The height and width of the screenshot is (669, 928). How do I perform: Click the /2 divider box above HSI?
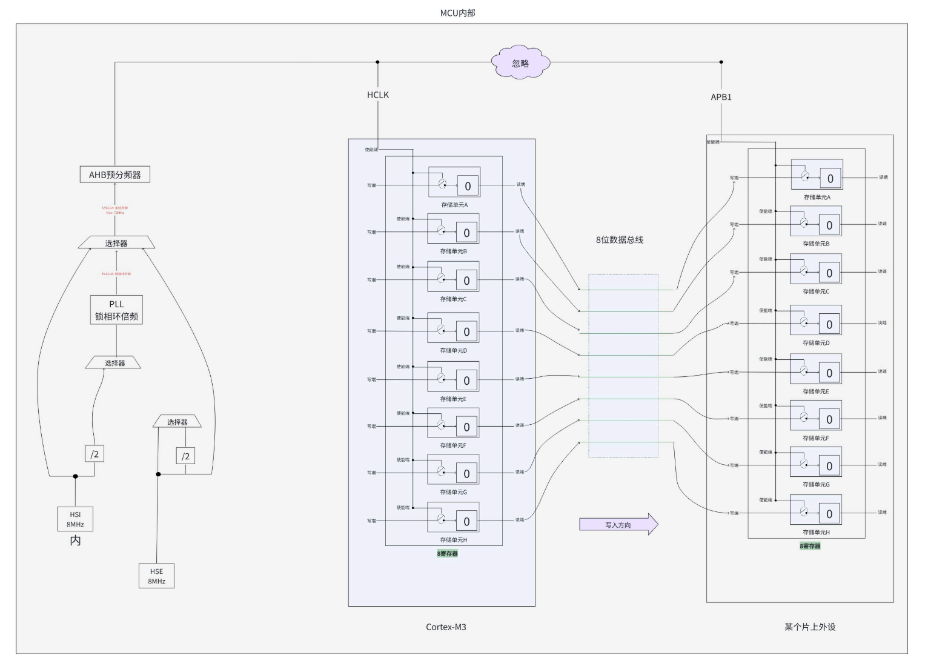(x=94, y=453)
